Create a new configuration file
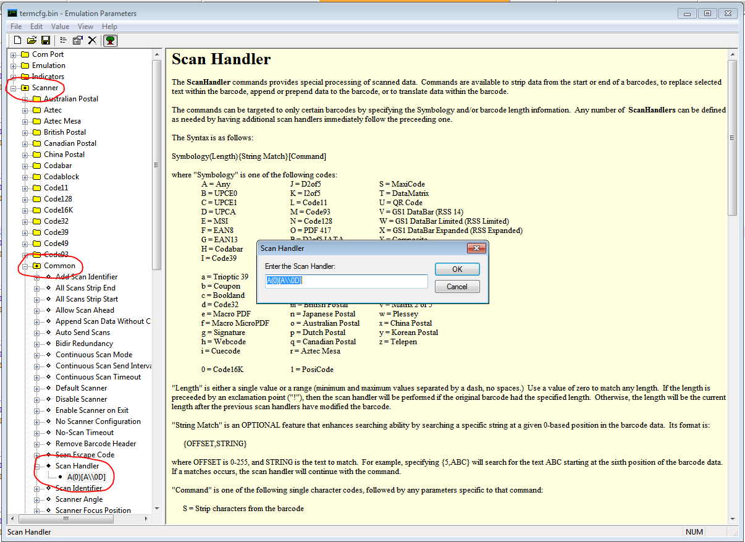The image size is (745, 542). click(x=17, y=40)
